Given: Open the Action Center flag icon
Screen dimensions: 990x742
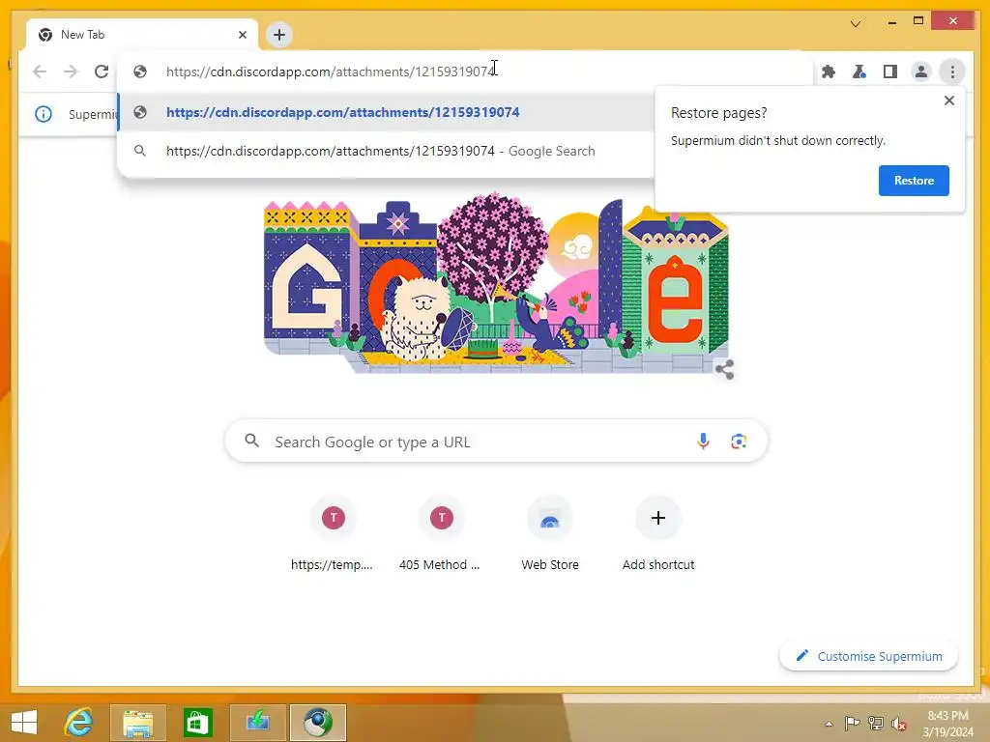Looking at the screenshot, I should click(x=852, y=723).
